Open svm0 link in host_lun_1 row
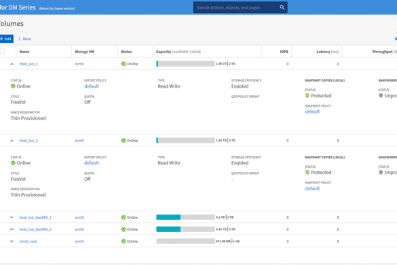 pos(79,64)
